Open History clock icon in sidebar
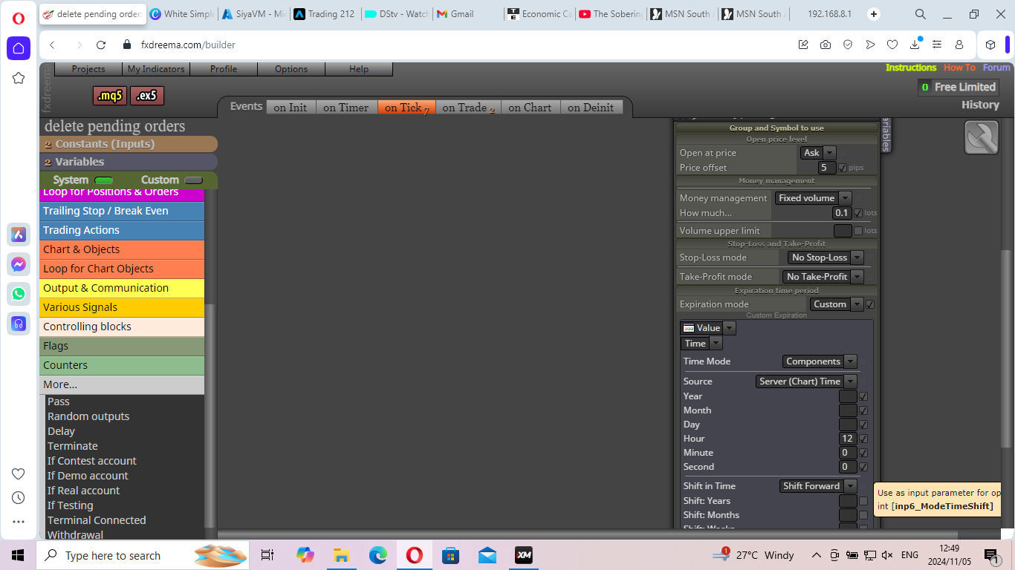Image resolution: width=1015 pixels, height=570 pixels. [x=19, y=497]
